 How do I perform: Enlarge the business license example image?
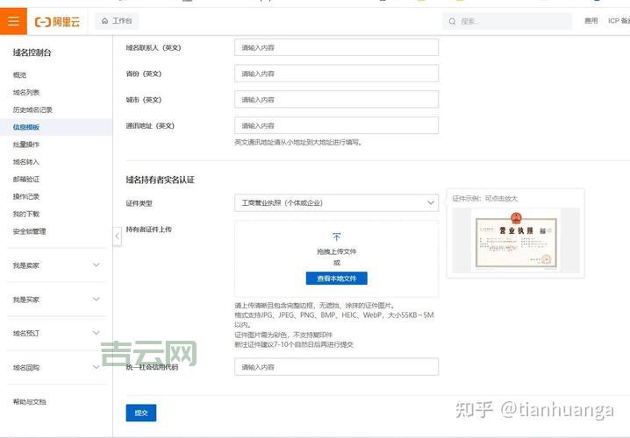(516, 241)
